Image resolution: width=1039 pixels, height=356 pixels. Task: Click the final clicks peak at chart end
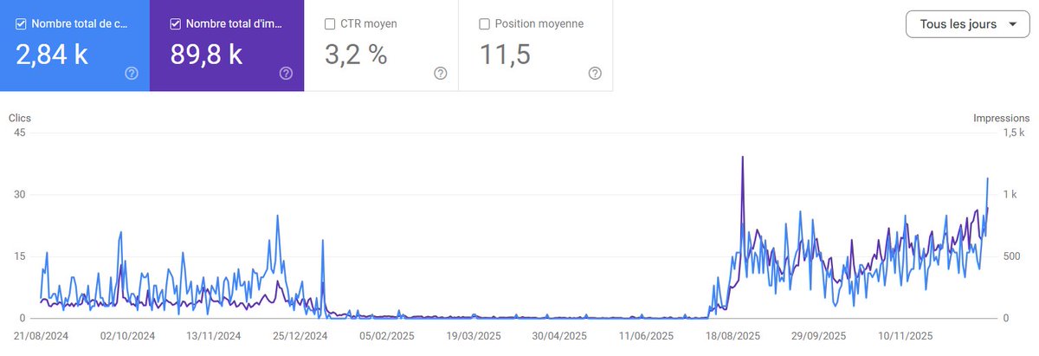(988, 178)
